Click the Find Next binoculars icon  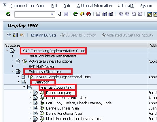click(x=111, y=14)
